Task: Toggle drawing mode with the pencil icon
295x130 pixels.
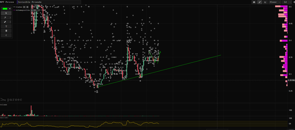Action: [260, 2]
